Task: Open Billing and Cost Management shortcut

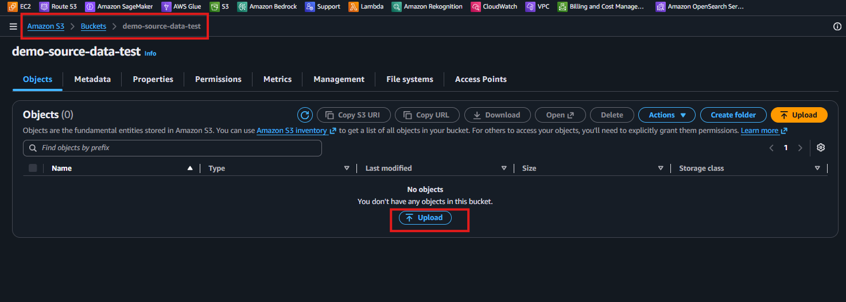Action: point(601,7)
